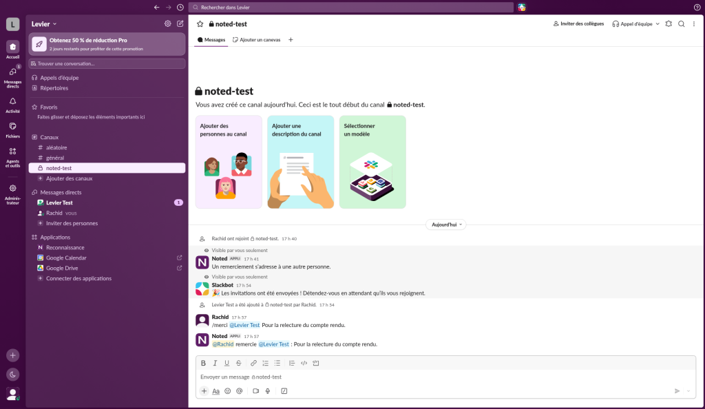
Task: Go back with the history back arrow
Action: (156, 7)
